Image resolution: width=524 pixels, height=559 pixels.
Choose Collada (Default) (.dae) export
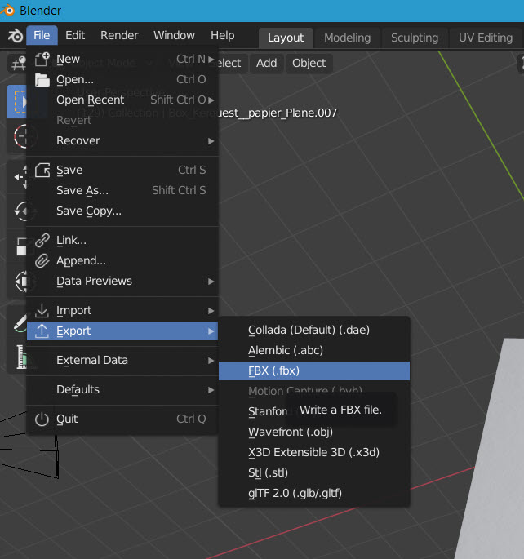314,330
